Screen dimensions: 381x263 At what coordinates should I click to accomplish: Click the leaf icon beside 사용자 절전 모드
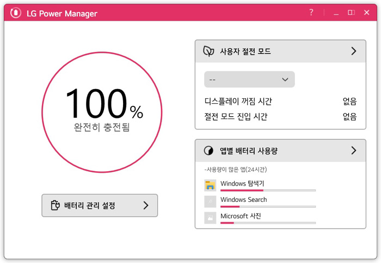tap(208, 51)
